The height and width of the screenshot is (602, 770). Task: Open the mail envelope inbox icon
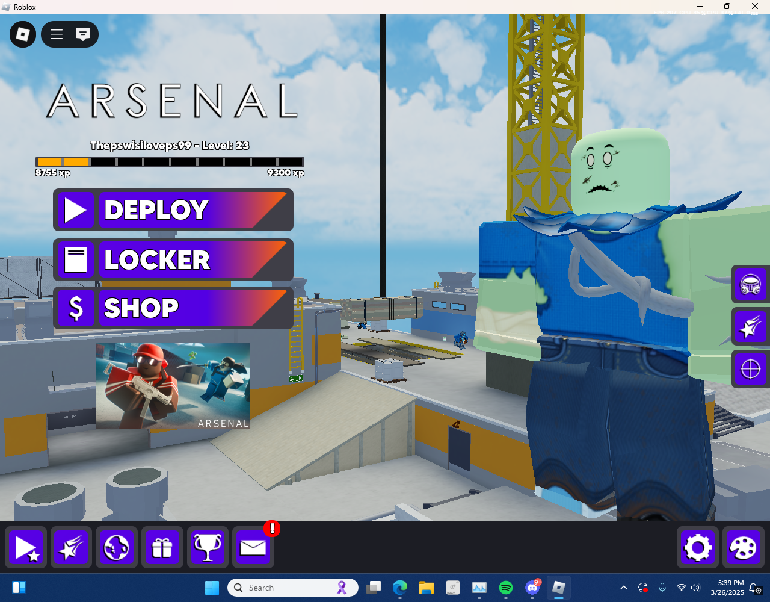pyautogui.click(x=253, y=547)
